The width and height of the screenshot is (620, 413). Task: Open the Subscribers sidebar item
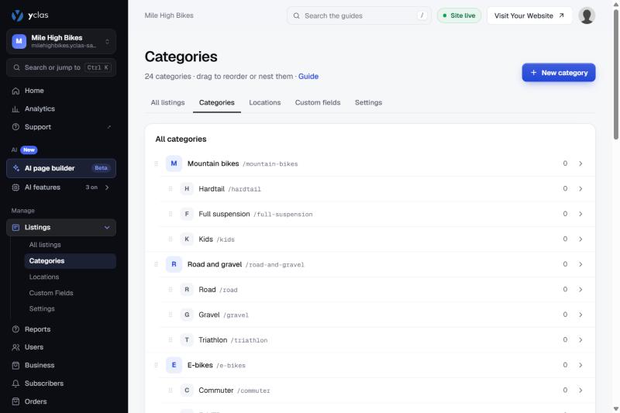pyautogui.click(x=61, y=384)
